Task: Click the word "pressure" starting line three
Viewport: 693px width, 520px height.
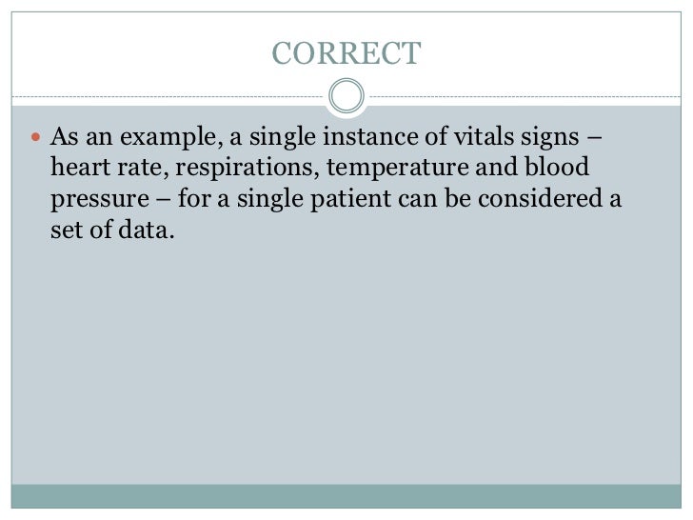Action: click(x=100, y=200)
